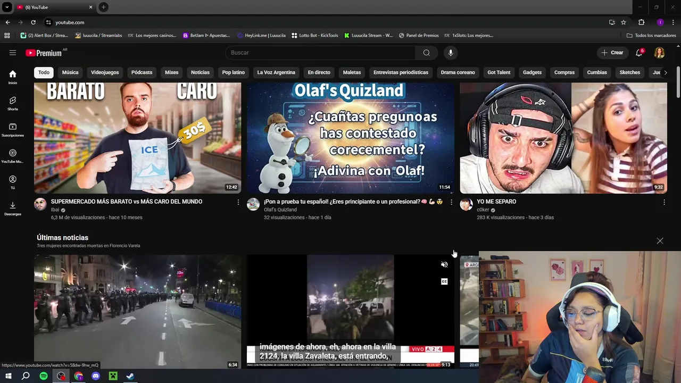Click the page vertical scrollbar
This screenshot has width=681, height=383.
(x=678, y=82)
